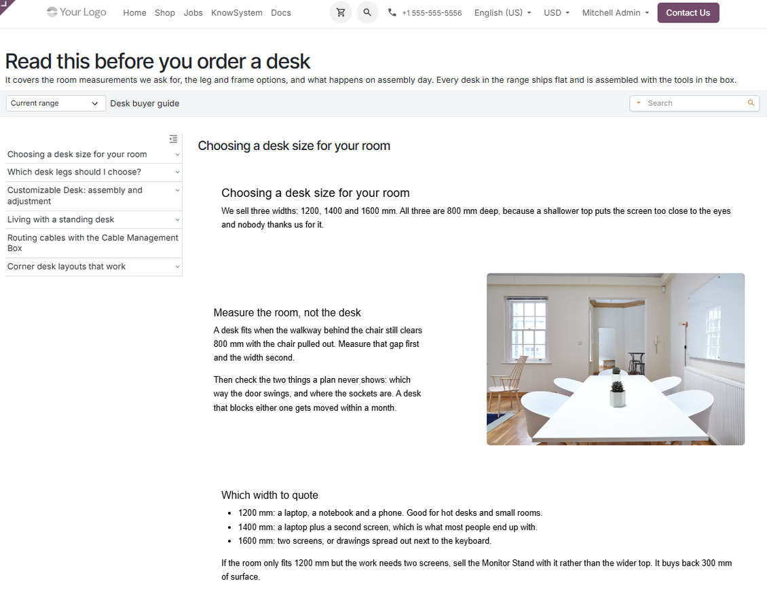Click the orange search magnifier in search box
Image resolution: width=767 pixels, height=594 pixels.
[x=751, y=103]
